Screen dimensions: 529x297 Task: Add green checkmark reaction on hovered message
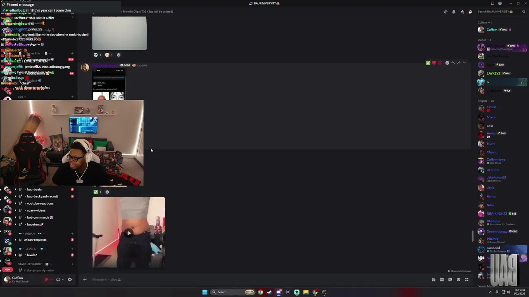coord(428,63)
